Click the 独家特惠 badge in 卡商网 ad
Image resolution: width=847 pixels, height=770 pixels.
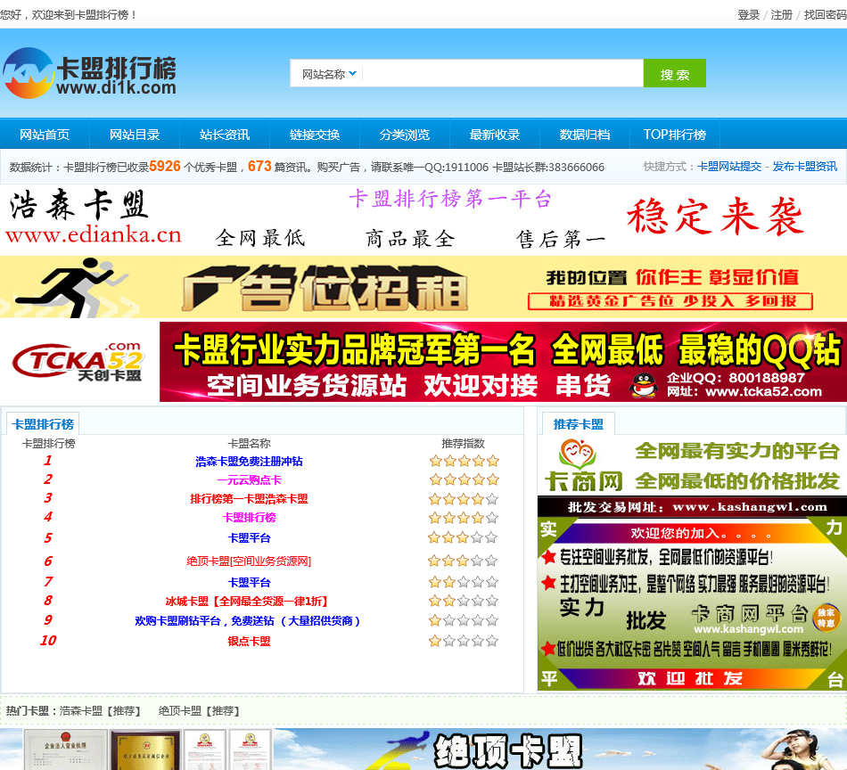point(826,618)
